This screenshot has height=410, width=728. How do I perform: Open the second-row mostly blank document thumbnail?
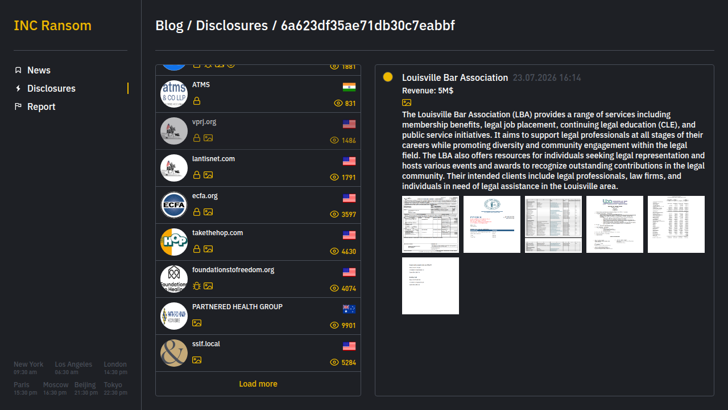(x=431, y=286)
